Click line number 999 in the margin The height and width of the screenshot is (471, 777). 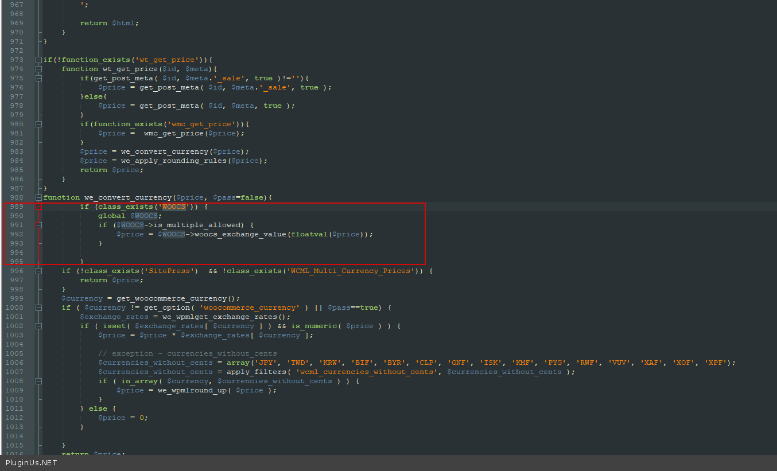click(x=17, y=298)
